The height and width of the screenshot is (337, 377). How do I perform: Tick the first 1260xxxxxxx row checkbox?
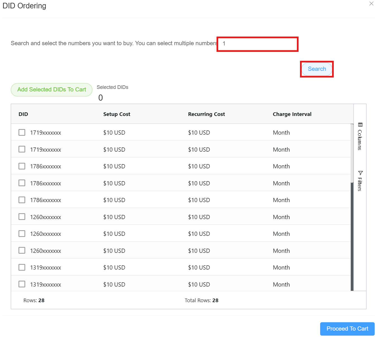pyautogui.click(x=22, y=217)
